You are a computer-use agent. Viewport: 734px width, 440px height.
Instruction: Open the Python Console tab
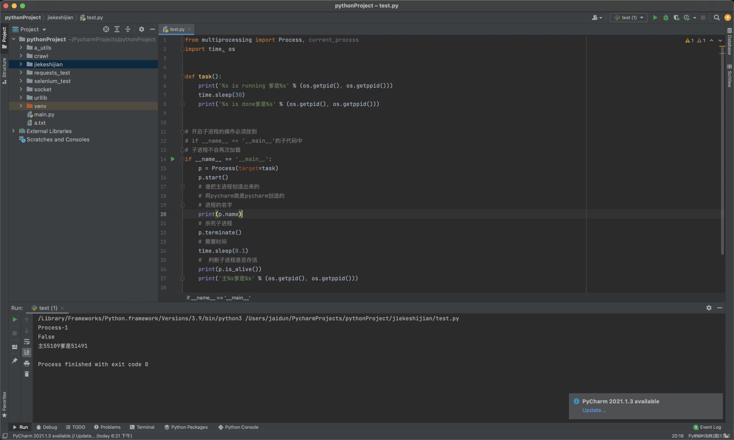coord(238,427)
